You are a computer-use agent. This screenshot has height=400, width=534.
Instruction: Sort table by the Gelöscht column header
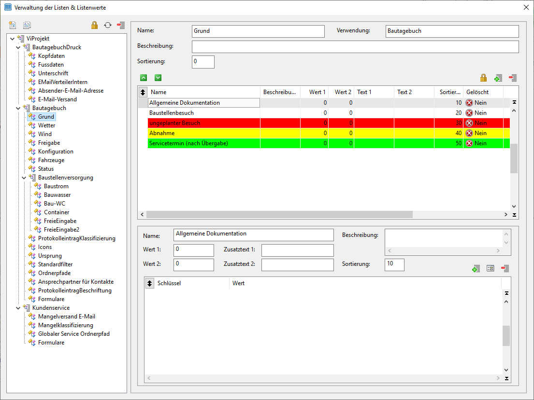483,92
